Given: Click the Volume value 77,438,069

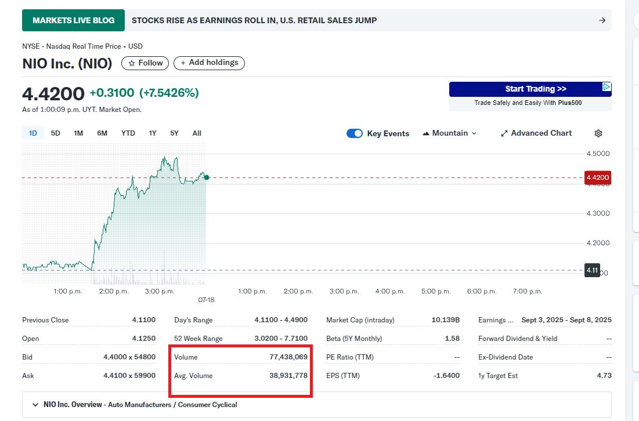Looking at the screenshot, I should 288,357.
